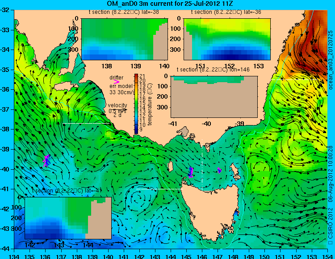
Task: Click the '143' label under the lat=-41 inset
Action: pos(59,245)
